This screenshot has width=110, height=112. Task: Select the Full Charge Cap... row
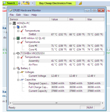(66, 87)
